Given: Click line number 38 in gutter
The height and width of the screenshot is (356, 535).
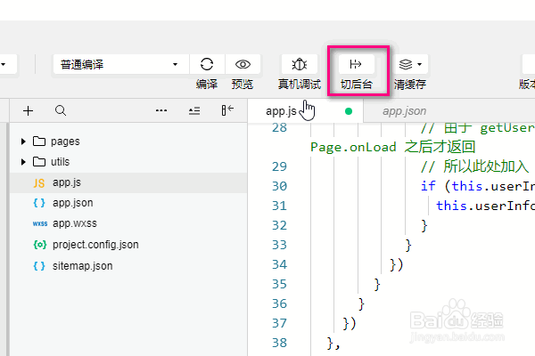Looking at the screenshot, I should [x=279, y=343].
